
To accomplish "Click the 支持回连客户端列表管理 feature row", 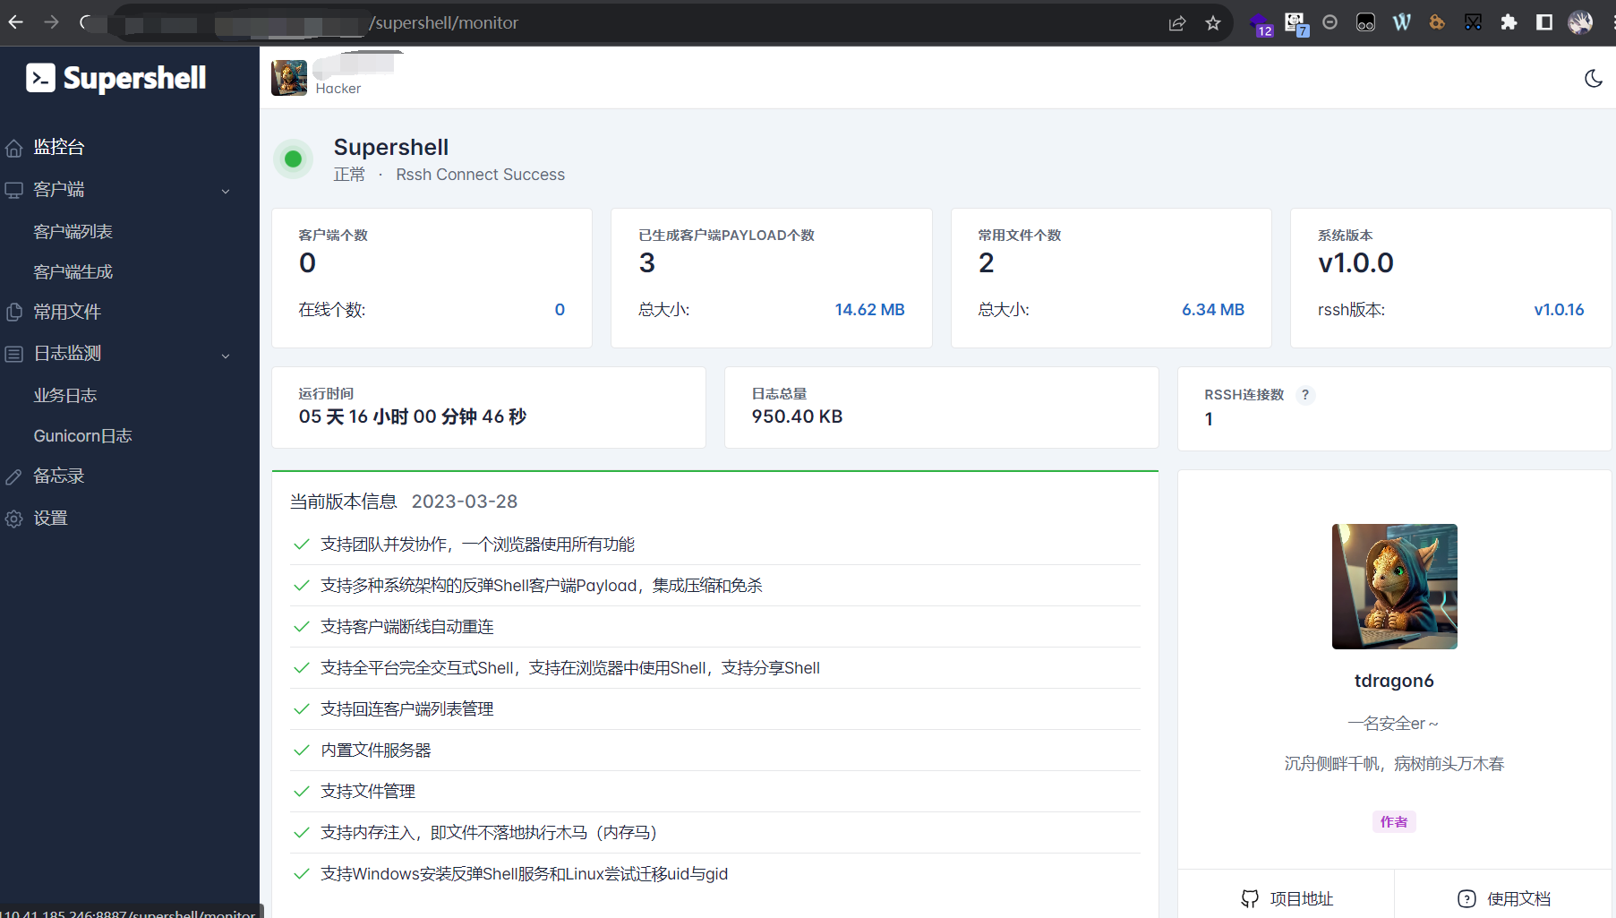I will (715, 709).
